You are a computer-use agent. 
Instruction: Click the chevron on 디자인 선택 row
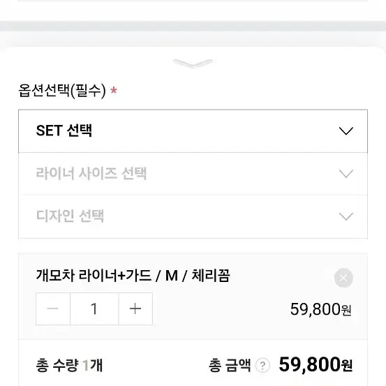(x=346, y=216)
